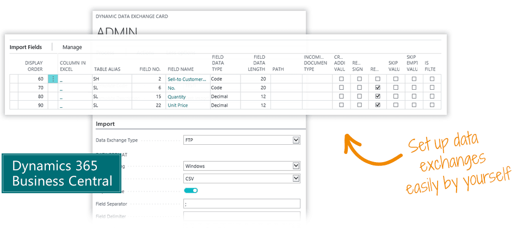Screen dimensions: 517x228
Task: Open the Unit Price field name link
Action: pos(178,105)
